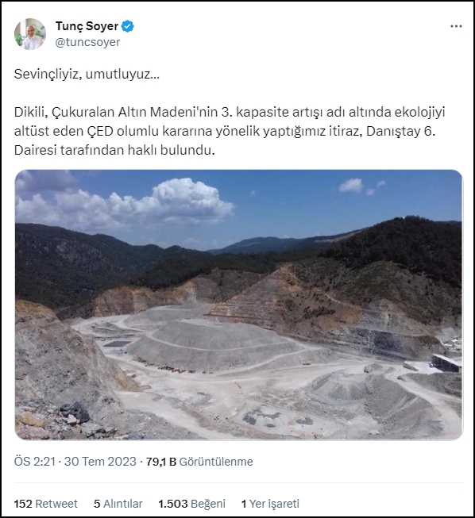This screenshot has width=475, height=518.
Task: Show the 5 Alıntılar quotes list
Action: coord(118,504)
